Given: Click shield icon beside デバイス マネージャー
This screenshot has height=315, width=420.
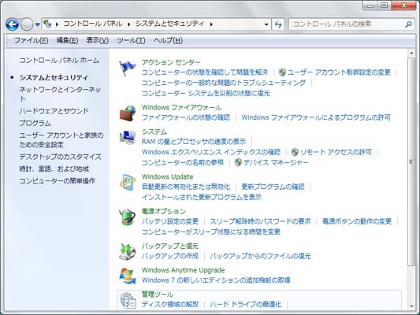Looking at the screenshot, I should coord(238,162).
